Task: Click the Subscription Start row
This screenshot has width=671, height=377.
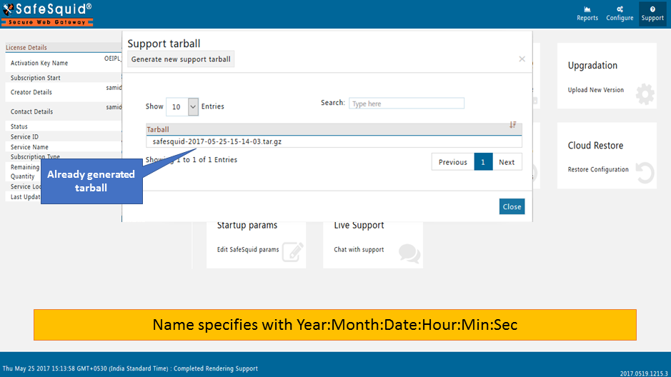Action: 64,78
